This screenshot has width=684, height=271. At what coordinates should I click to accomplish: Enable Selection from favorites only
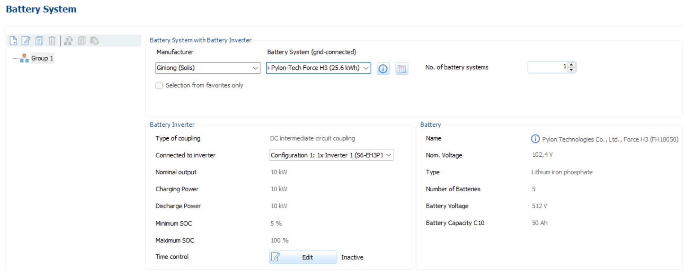pyautogui.click(x=159, y=86)
